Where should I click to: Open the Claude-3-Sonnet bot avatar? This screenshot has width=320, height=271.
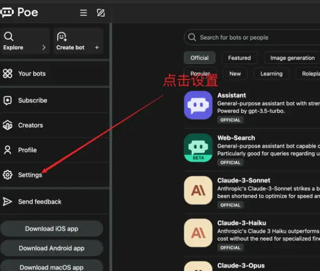pyautogui.click(x=198, y=190)
